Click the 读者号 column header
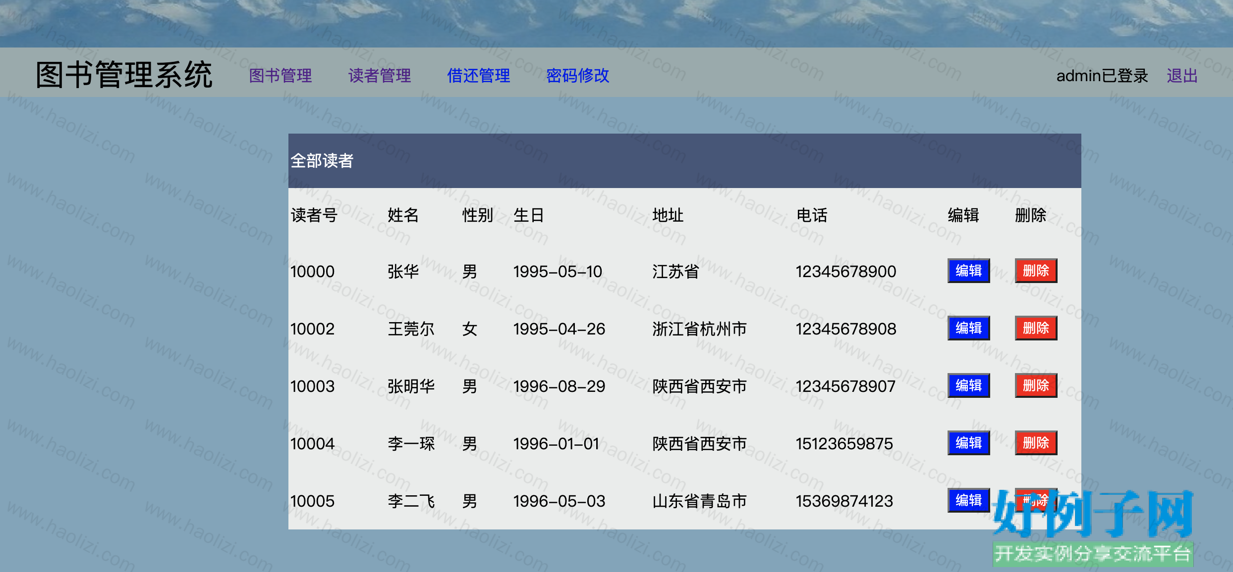Image resolution: width=1233 pixels, height=572 pixels. point(314,215)
